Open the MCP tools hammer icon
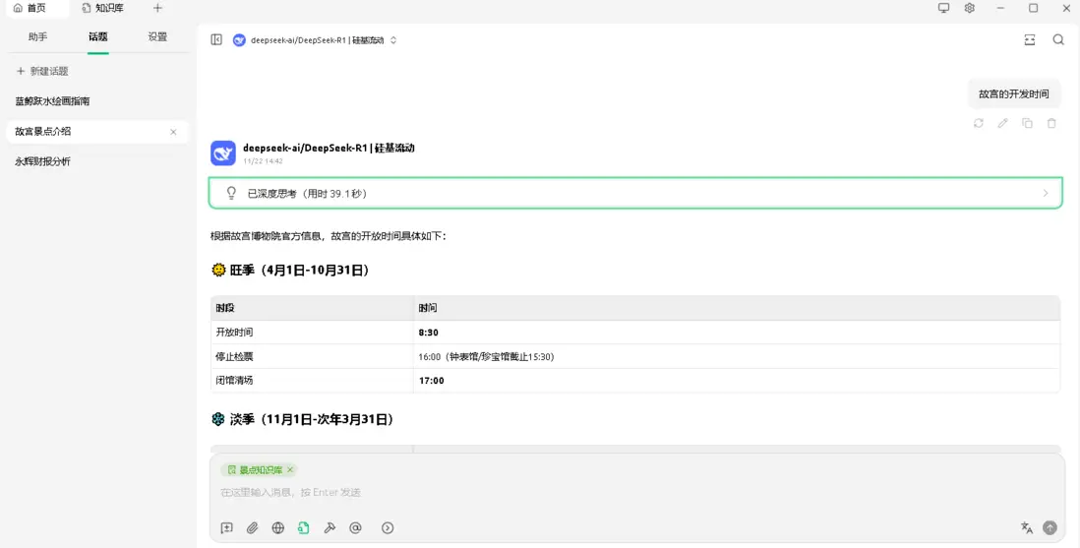This screenshot has width=1080, height=548. 330,528
